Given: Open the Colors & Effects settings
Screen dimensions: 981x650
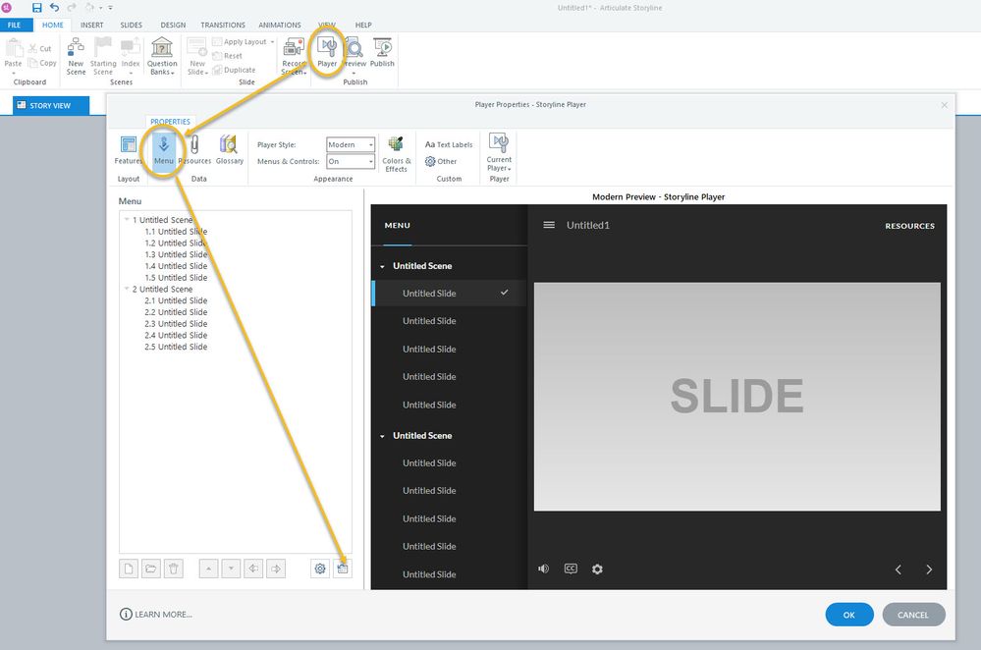Looking at the screenshot, I should coord(396,153).
